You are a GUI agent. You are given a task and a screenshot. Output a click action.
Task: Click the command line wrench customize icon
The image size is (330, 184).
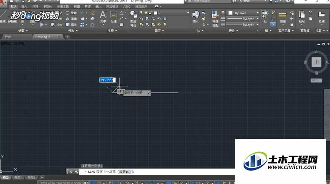(x=76, y=171)
